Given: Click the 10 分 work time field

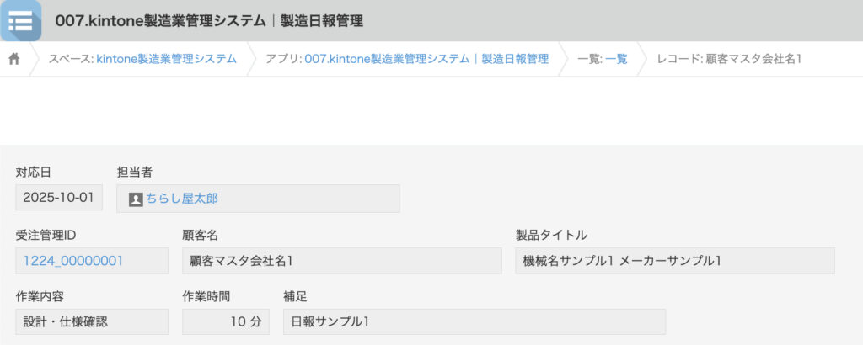Looking at the screenshot, I should point(224,321).
